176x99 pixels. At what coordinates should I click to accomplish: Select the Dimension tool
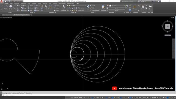(x=51, y=7)
